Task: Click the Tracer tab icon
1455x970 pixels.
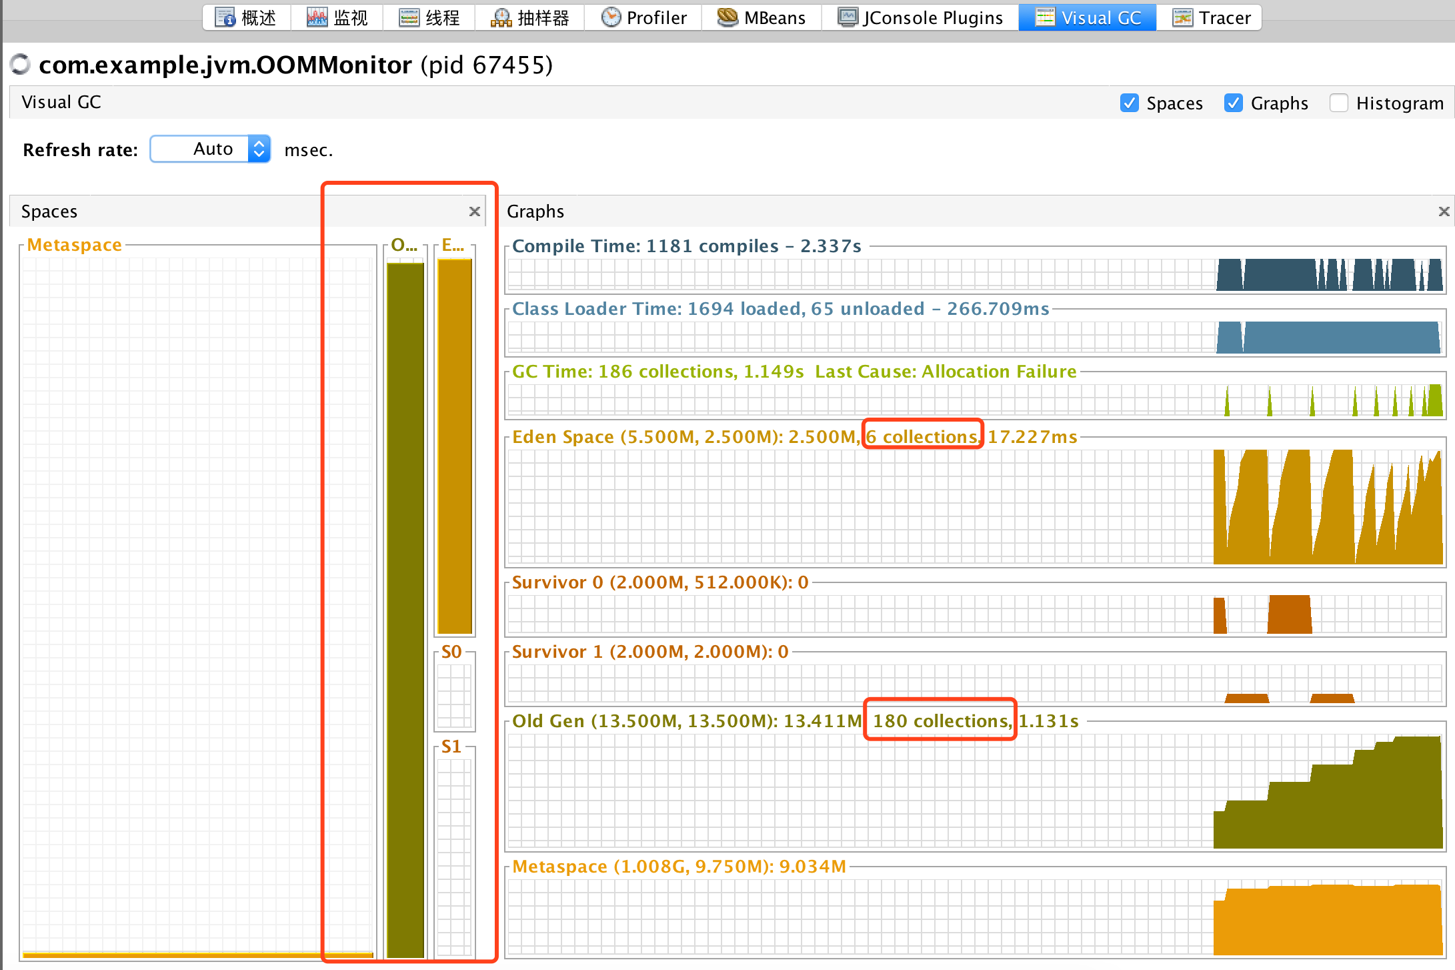Action: click(x=1182, y=17)
